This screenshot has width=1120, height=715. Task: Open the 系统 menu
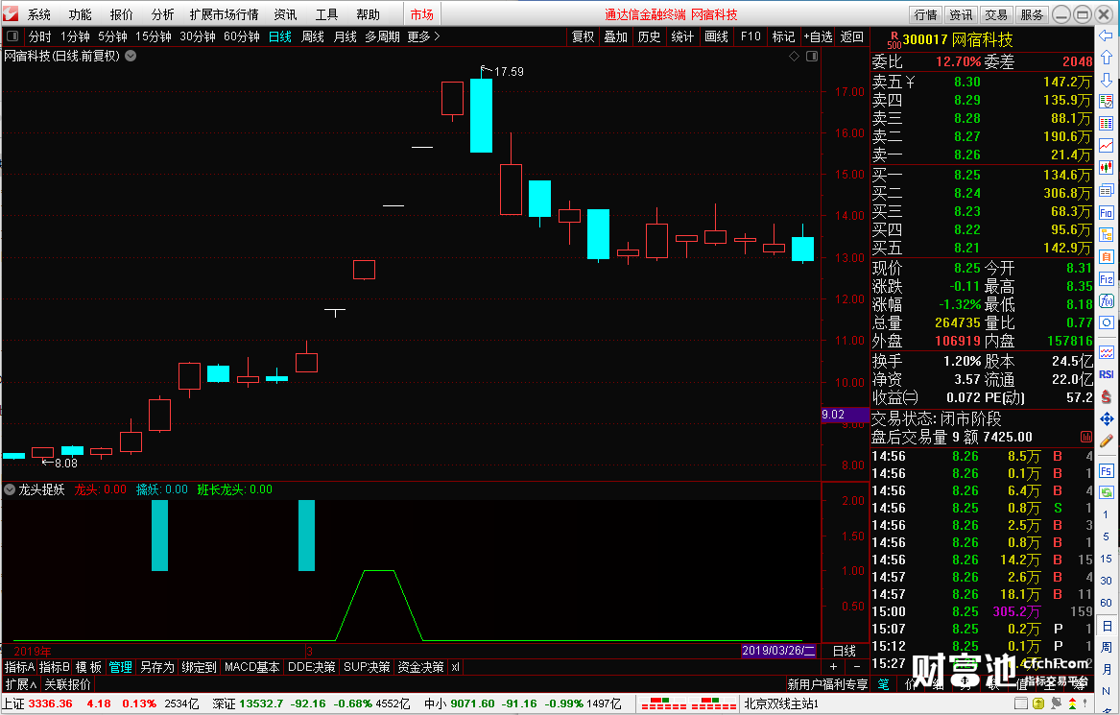coord(39,14)
